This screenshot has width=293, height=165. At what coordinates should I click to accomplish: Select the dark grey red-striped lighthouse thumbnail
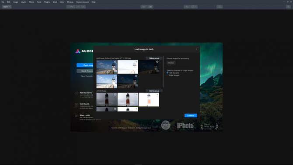point(107,100)
